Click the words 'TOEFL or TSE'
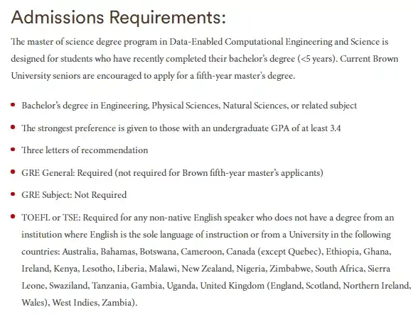This screenshot has width=418, height=317. point(50,218)
